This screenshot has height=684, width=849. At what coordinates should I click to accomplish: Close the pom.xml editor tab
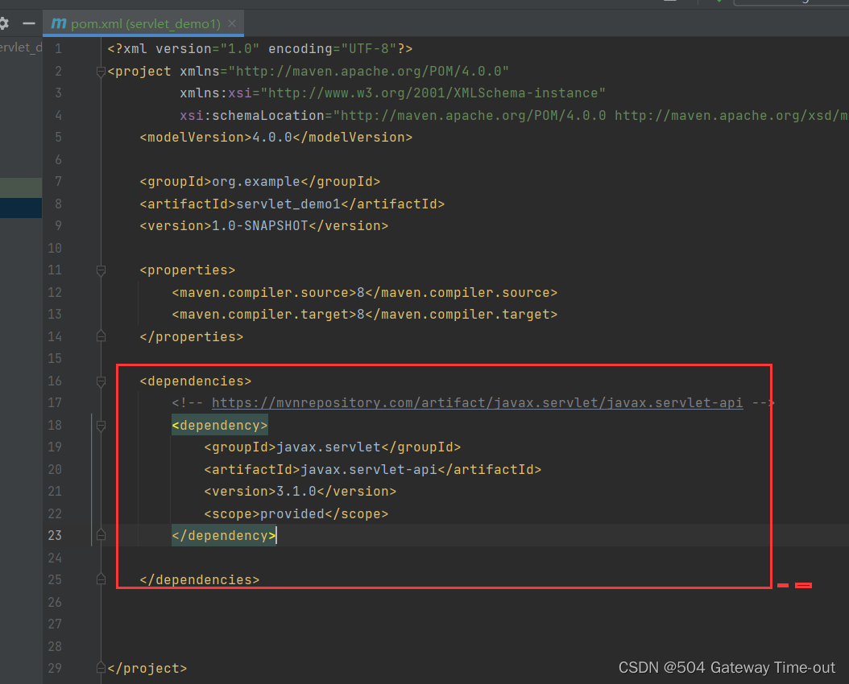[232, 24]
